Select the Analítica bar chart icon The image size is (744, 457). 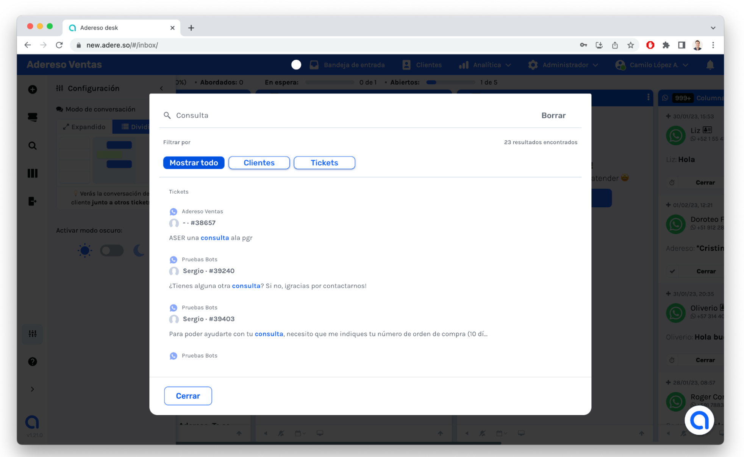(x=464, y=65)
